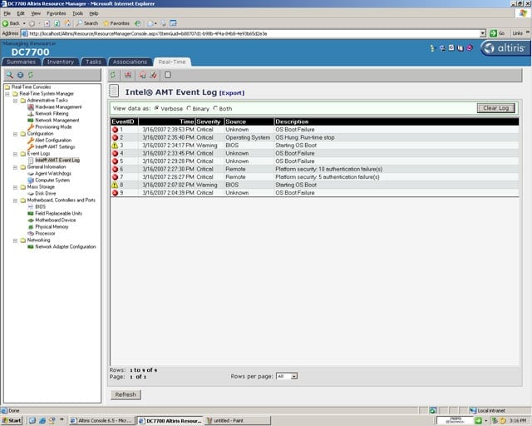Open the Rows per page dropdown
Viewport: 532px width, 426px height.
coord(287,376)
